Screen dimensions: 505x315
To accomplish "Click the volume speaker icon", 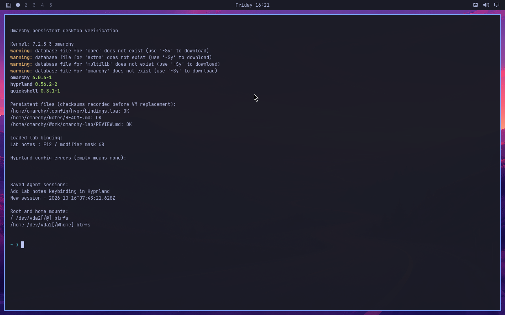I will coord(486,5).
